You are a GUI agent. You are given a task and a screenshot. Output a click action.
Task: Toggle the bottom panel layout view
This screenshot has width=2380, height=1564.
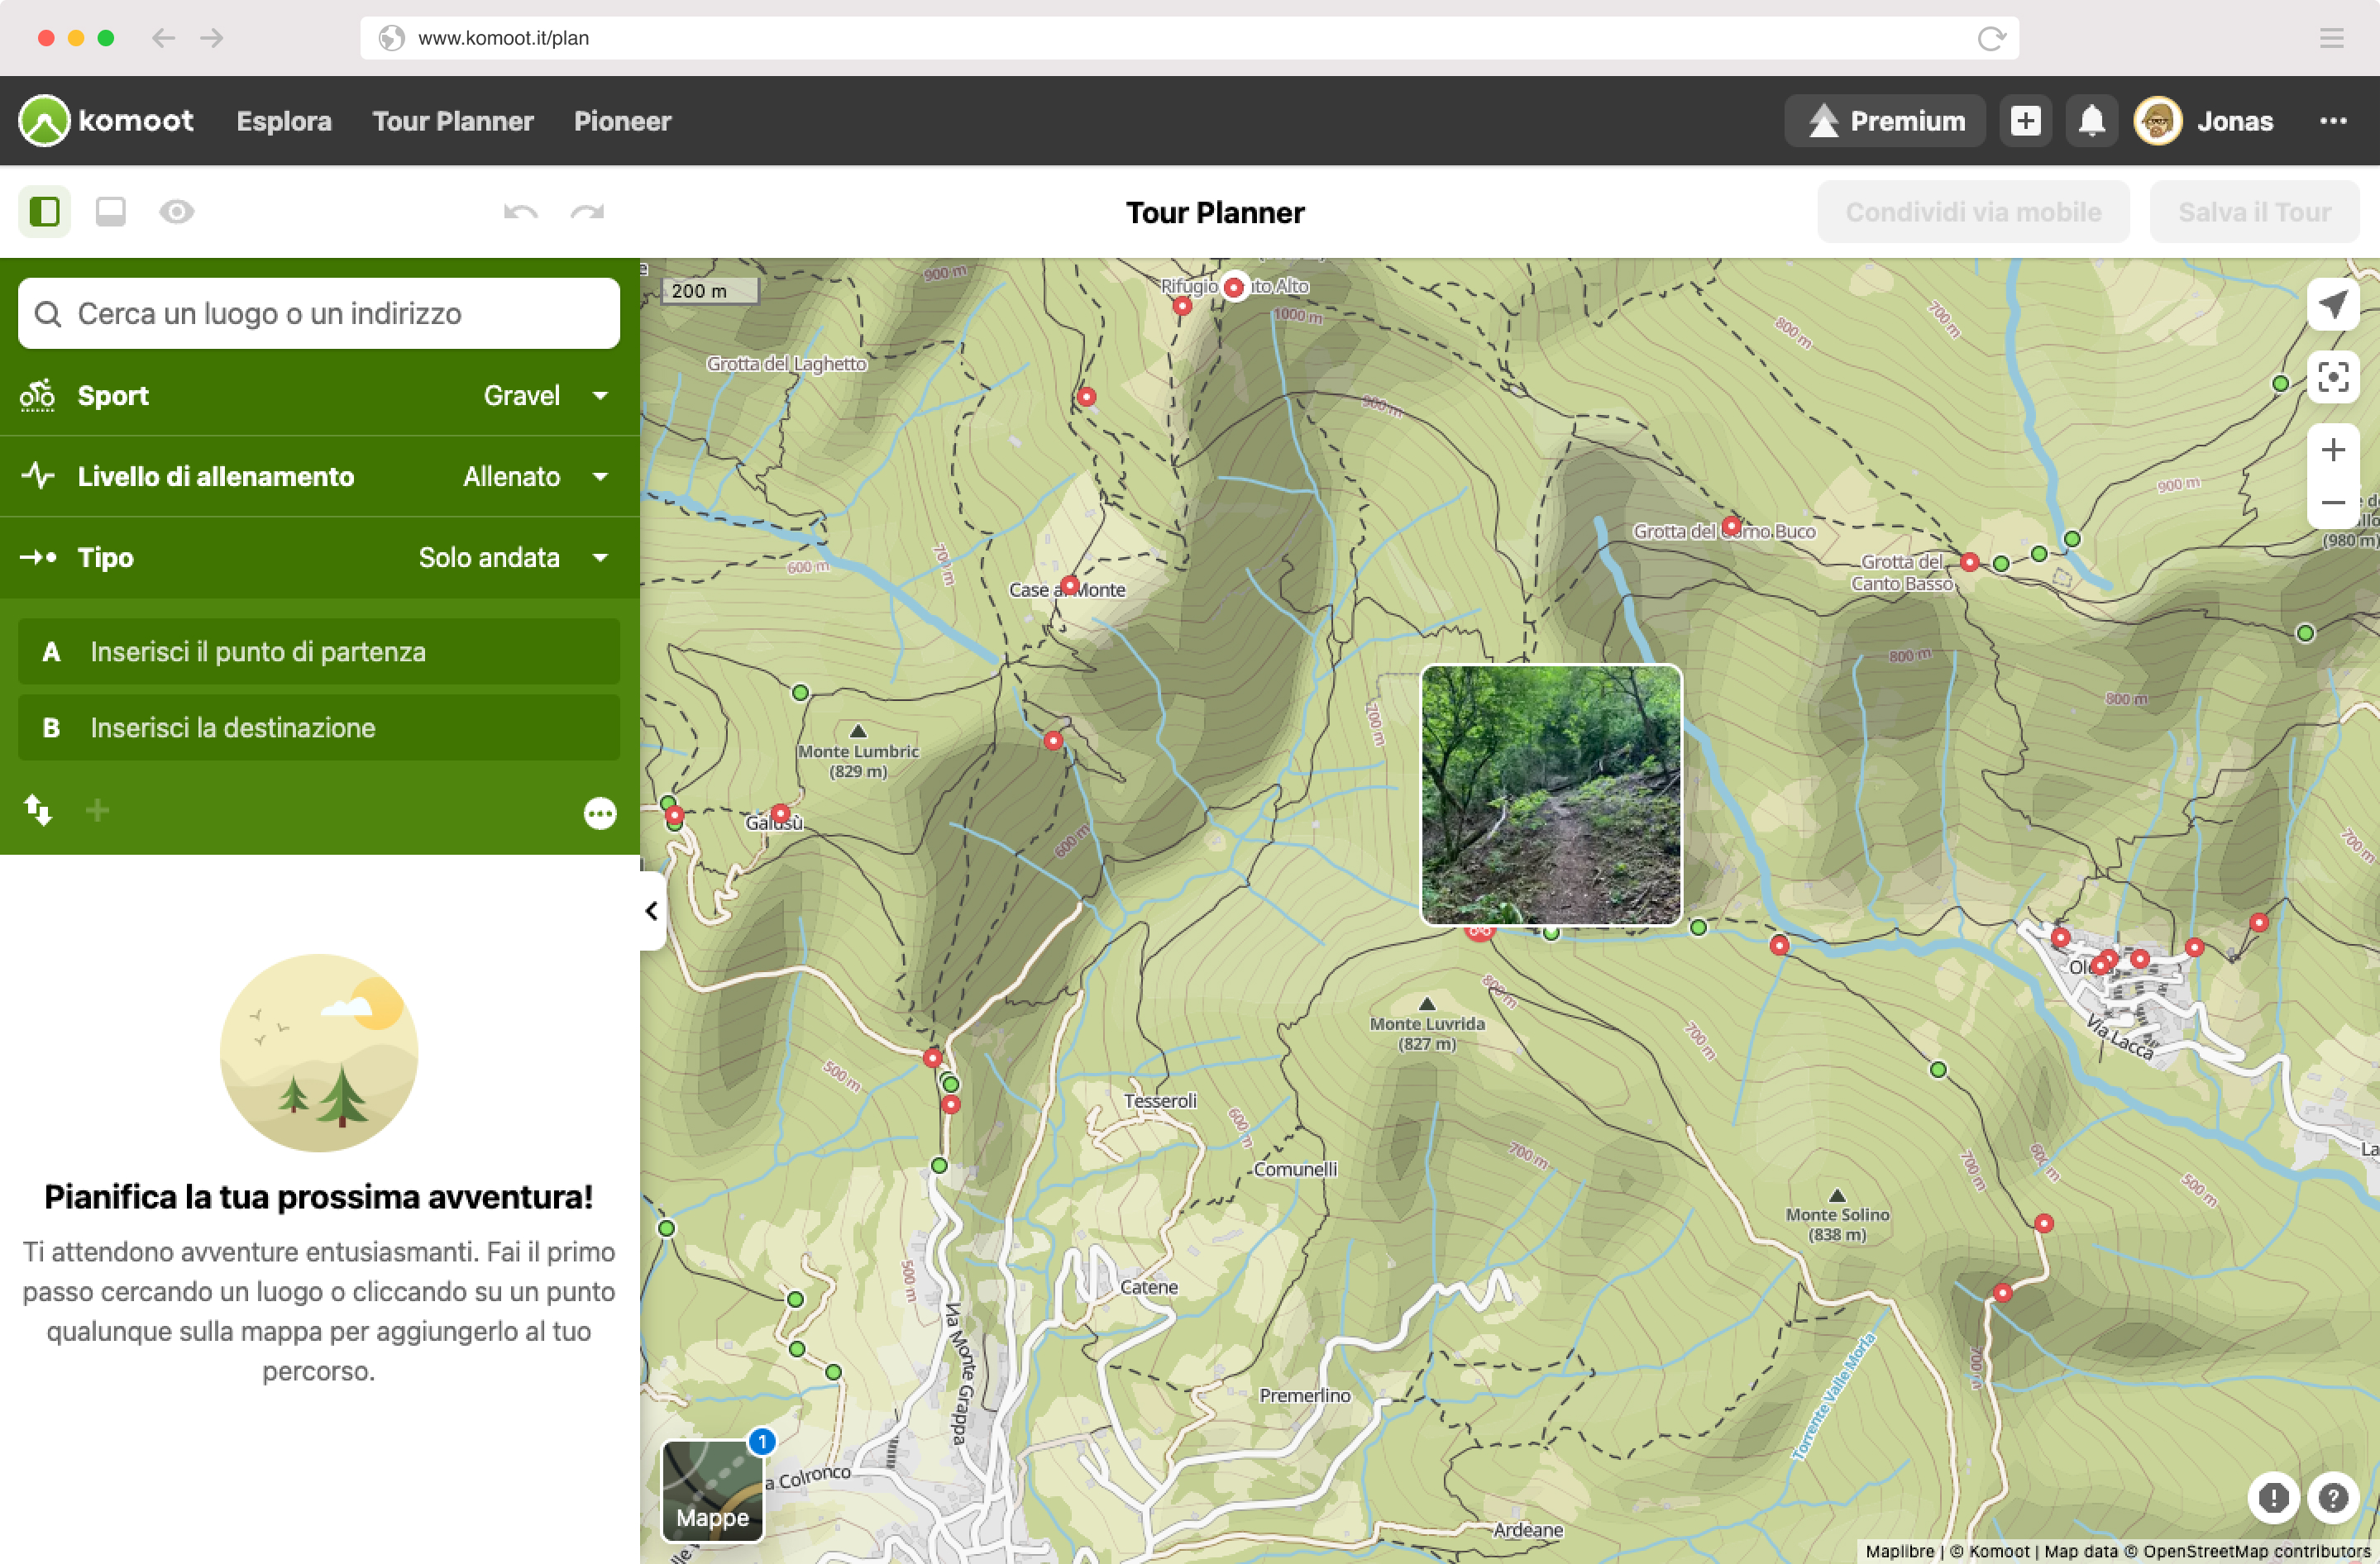pyautogui.click(x=111, y=212)
